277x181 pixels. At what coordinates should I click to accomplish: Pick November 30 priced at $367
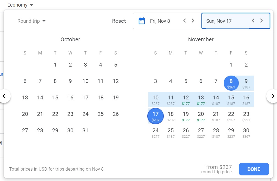[246, 133]
